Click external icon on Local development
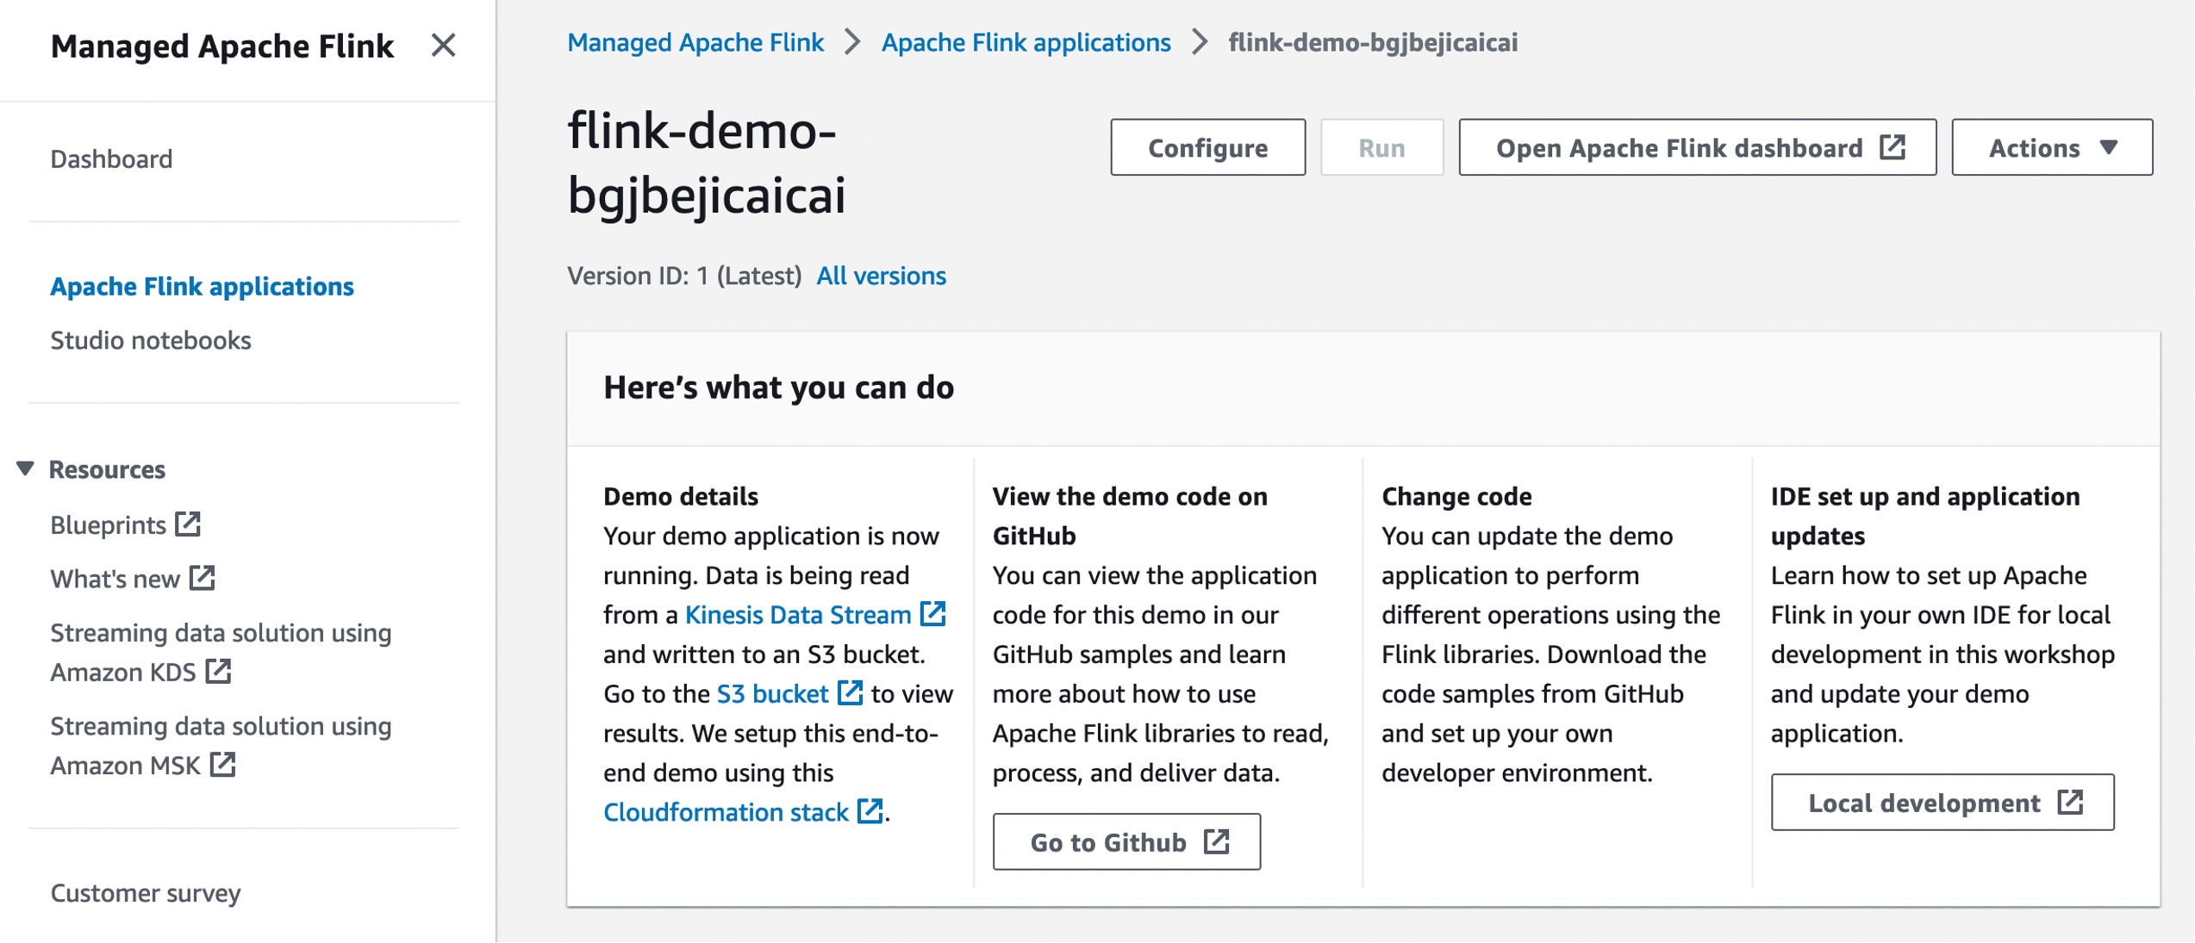The width and height of the screenshot is (2195, 943). pos(2071,802)
